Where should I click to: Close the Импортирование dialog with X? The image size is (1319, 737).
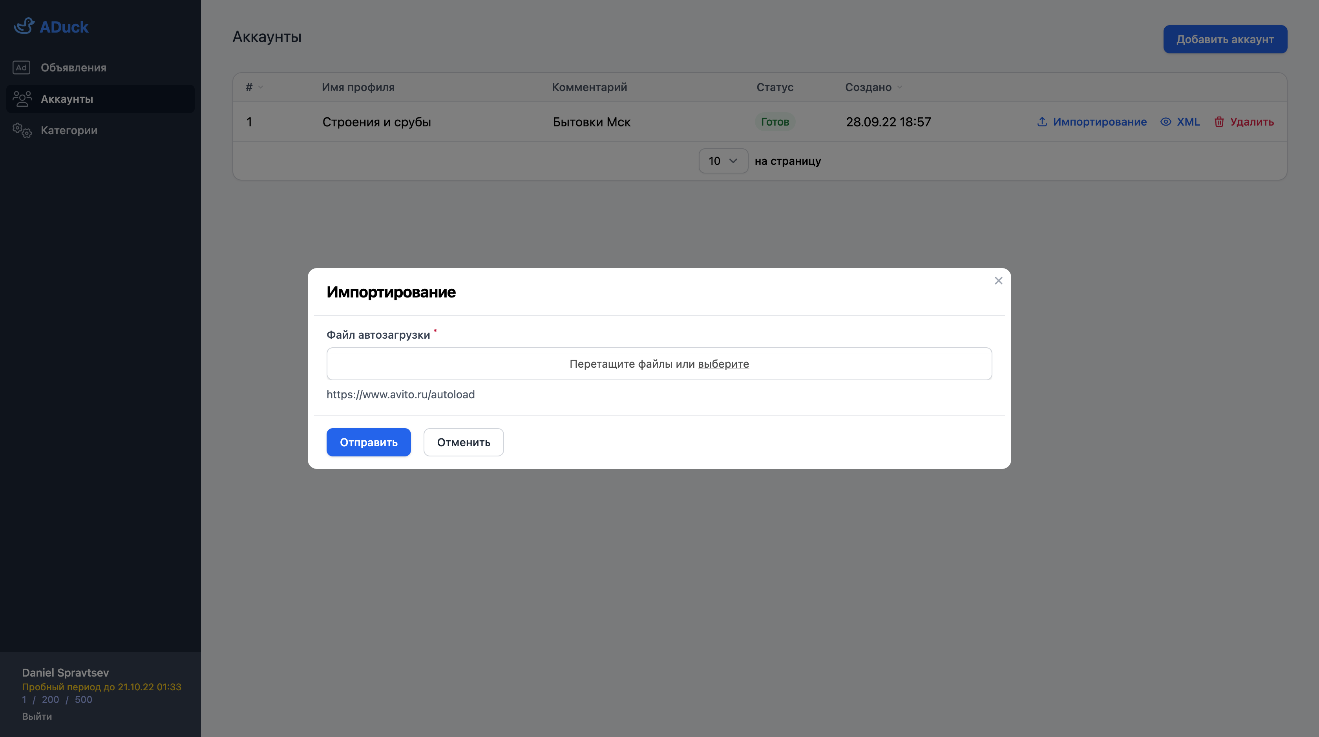[998, 281]
